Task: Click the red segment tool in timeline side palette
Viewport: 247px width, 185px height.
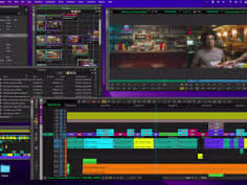Action: [36, 115]
